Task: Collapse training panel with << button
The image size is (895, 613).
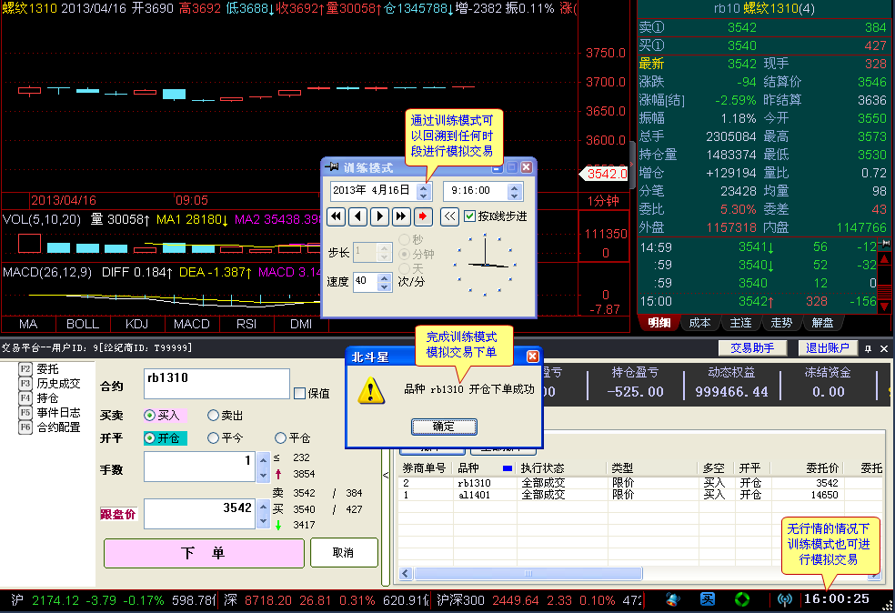Action: (x=449, y=216)
